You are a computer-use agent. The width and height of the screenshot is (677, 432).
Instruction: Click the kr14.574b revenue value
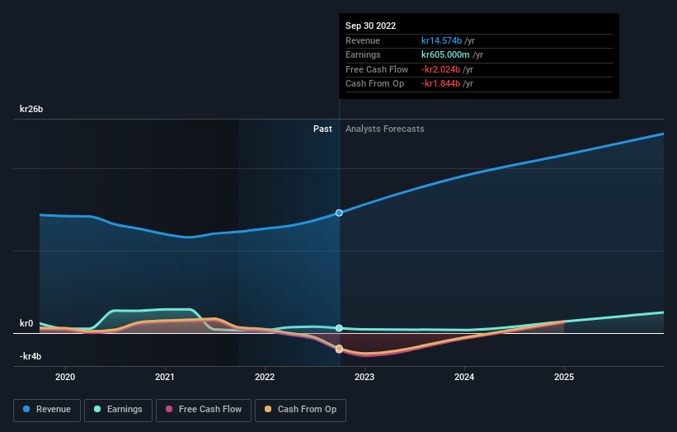(441, 40)
